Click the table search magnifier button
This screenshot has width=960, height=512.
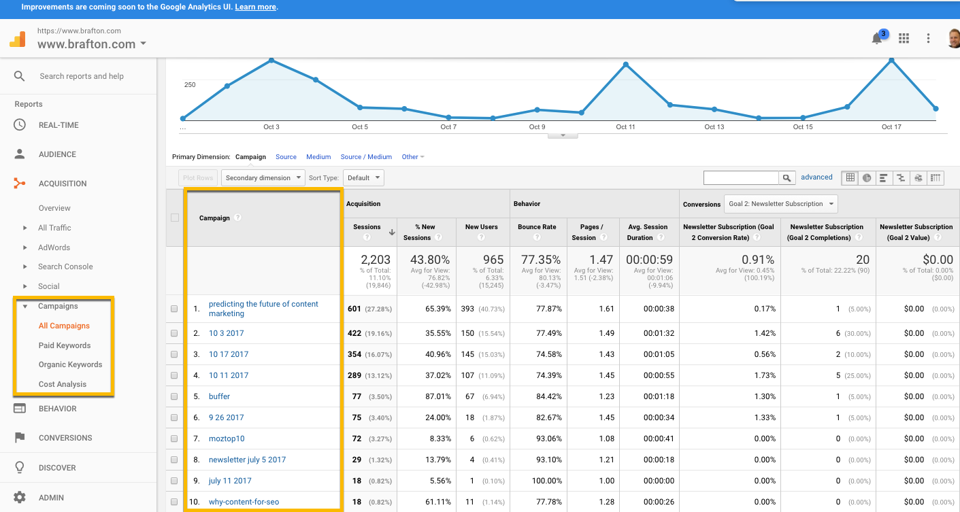[x=787, y=178]
